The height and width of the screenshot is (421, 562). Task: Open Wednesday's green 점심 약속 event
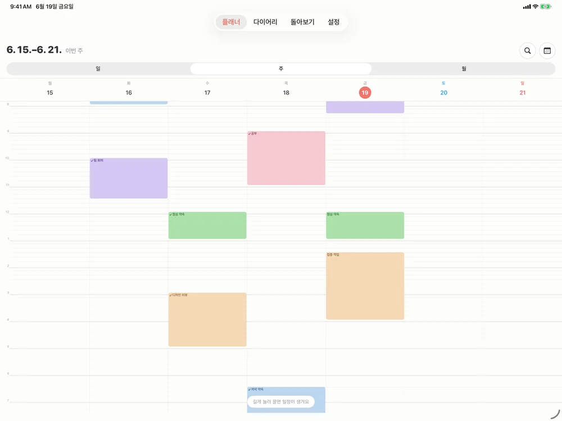tap(207, 225)
